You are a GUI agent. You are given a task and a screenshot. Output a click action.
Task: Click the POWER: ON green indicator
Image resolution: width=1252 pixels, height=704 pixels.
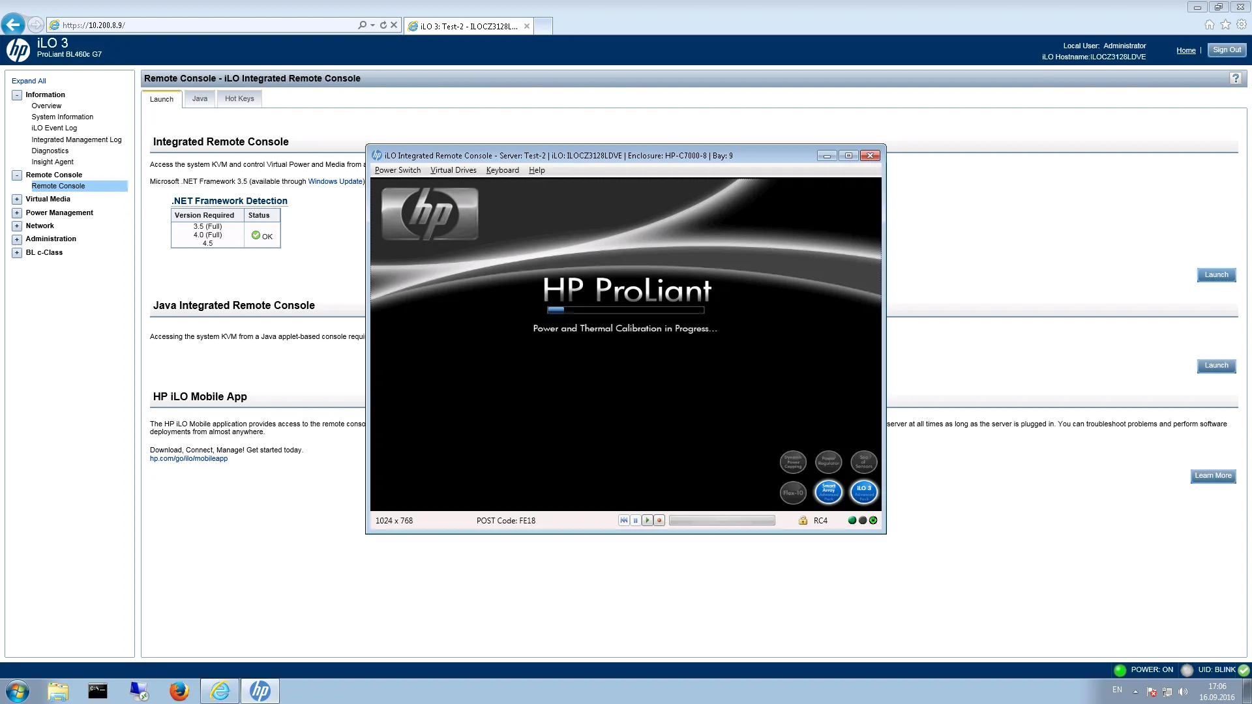1120,670
